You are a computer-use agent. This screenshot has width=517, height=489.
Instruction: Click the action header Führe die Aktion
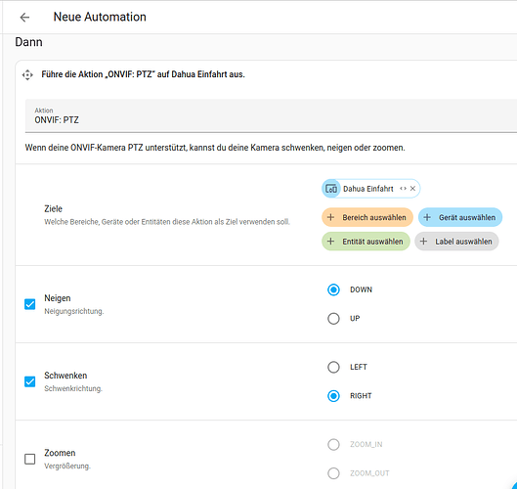pos(143,74)
